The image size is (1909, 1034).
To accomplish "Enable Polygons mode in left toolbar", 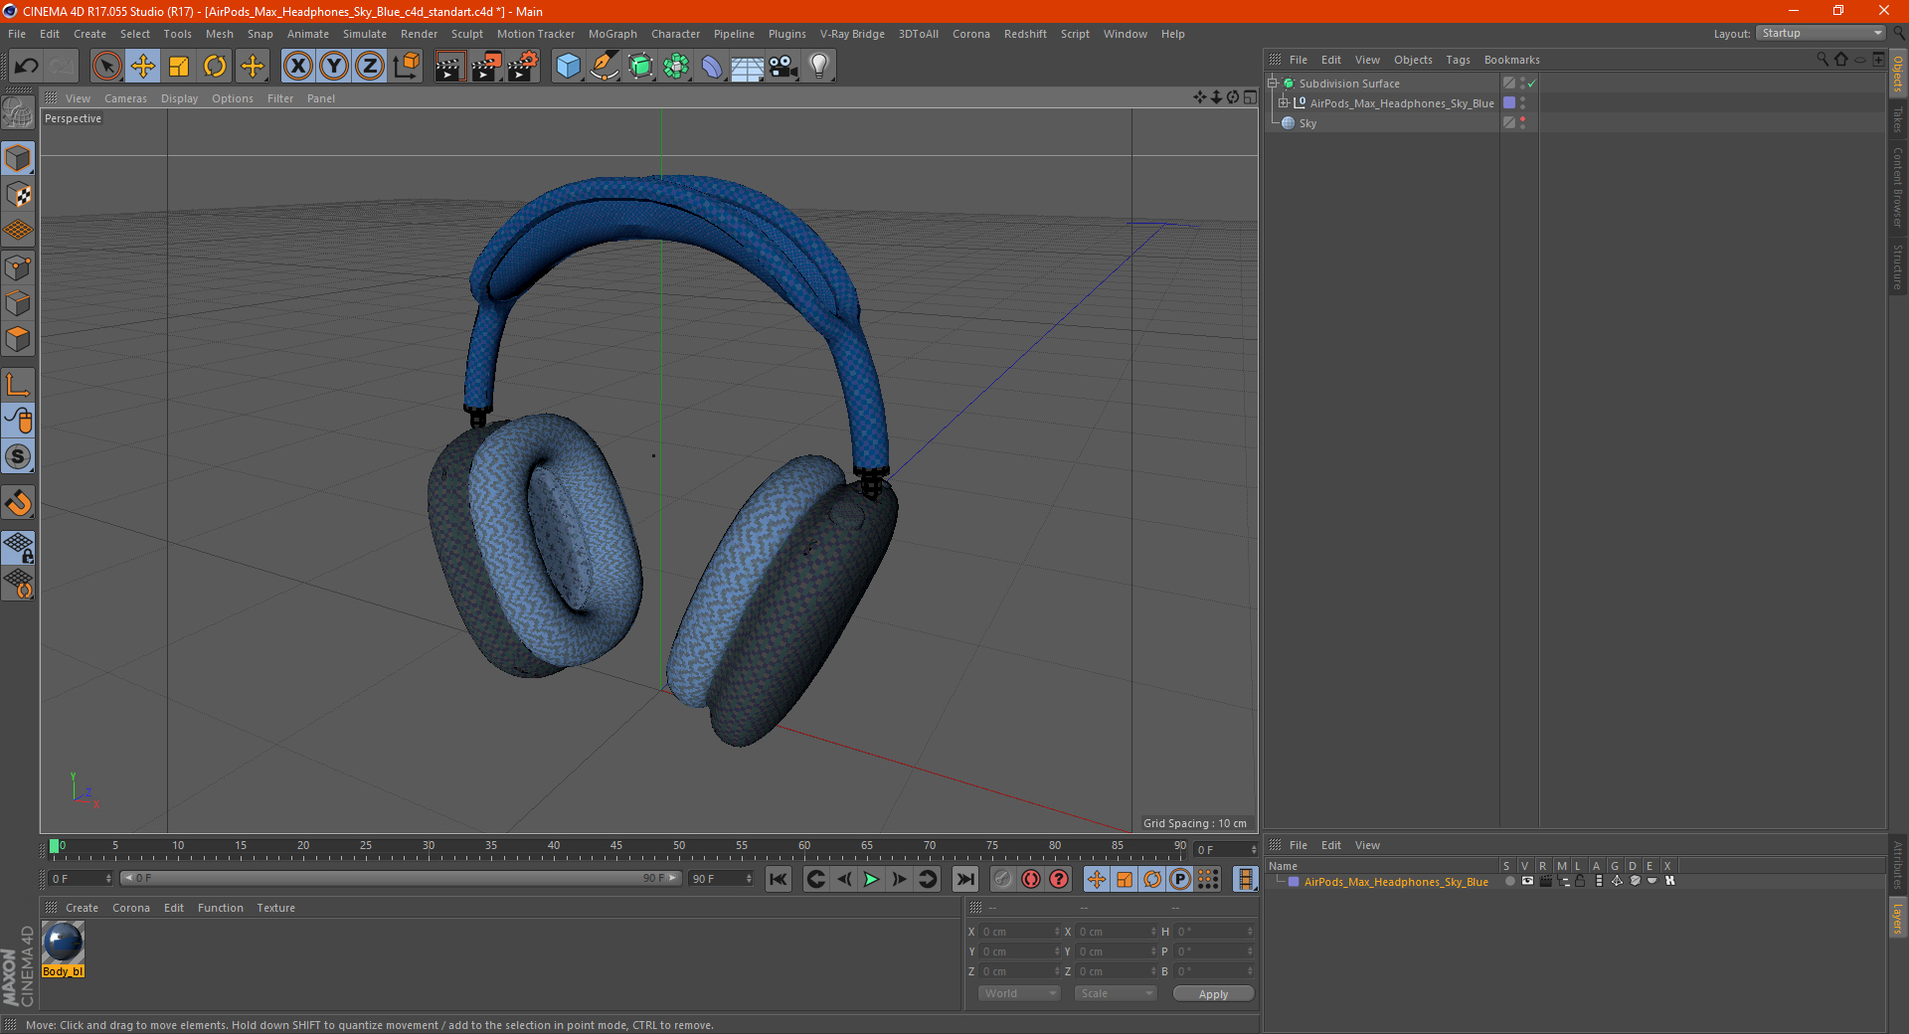I will pyautogui.click(x=18, y=339).
